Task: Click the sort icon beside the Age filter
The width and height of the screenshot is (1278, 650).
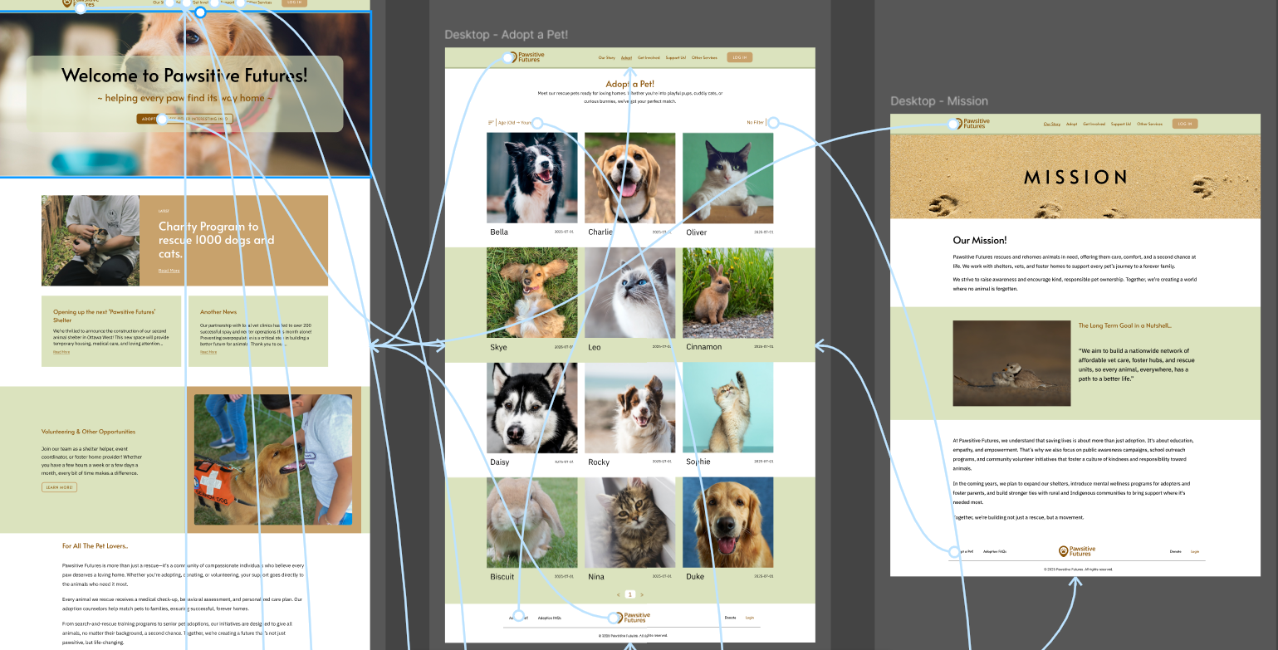Action: 490,123
